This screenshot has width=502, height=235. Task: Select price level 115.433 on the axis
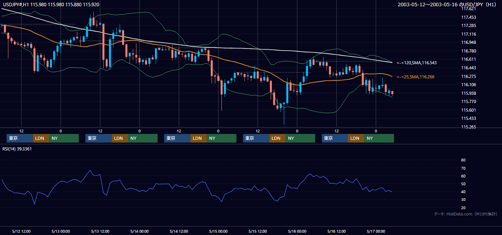click(x=468, y=118)
